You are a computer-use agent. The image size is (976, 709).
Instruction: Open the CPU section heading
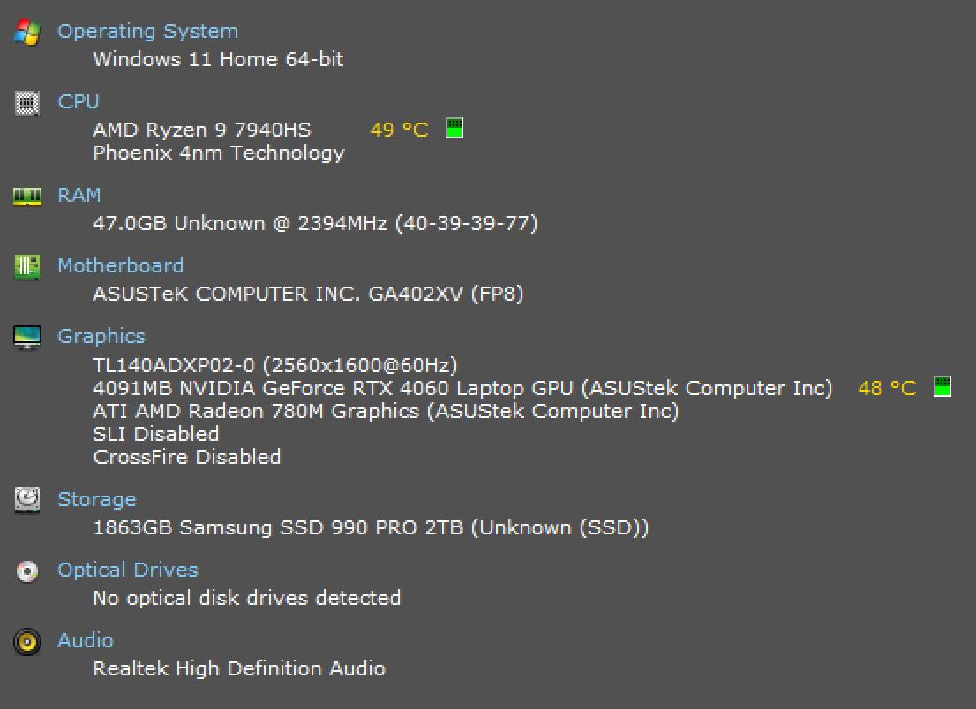coord(79,101)
